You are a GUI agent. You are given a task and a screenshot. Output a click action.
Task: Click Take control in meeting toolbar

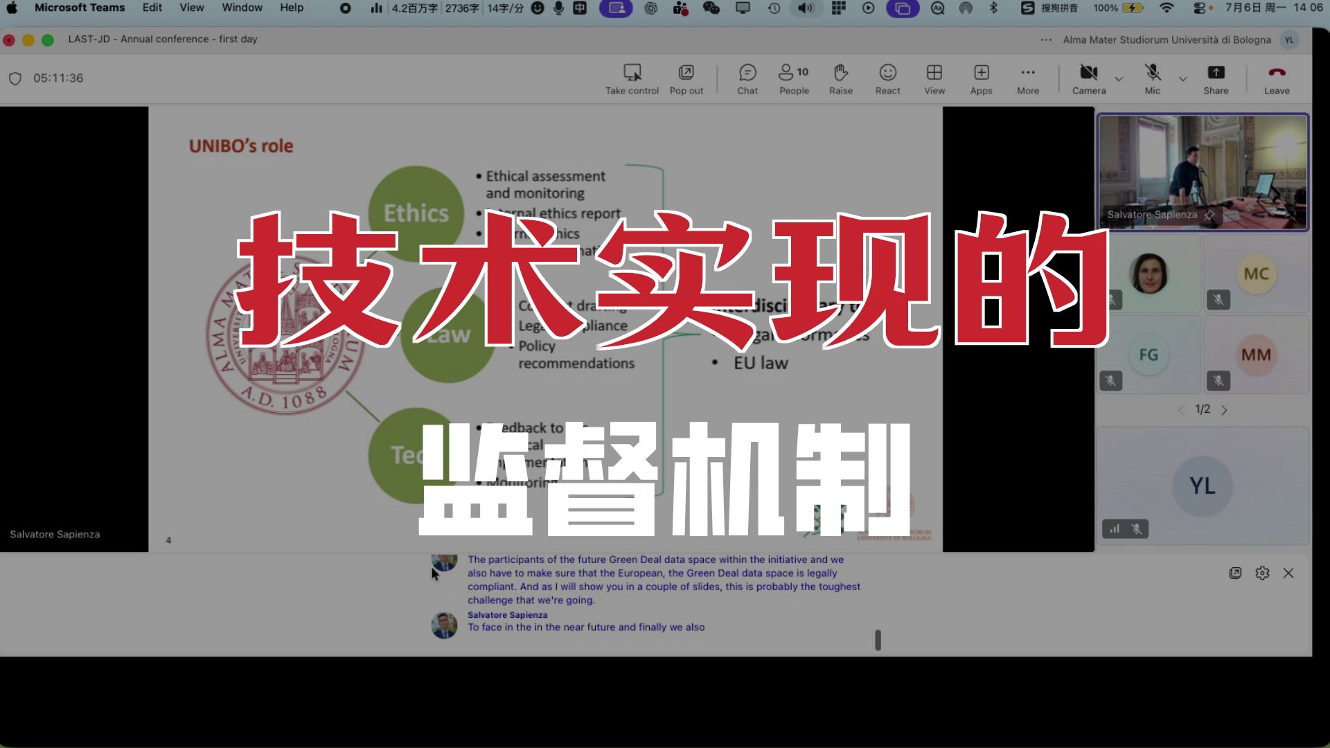click(x=632, y=80)
